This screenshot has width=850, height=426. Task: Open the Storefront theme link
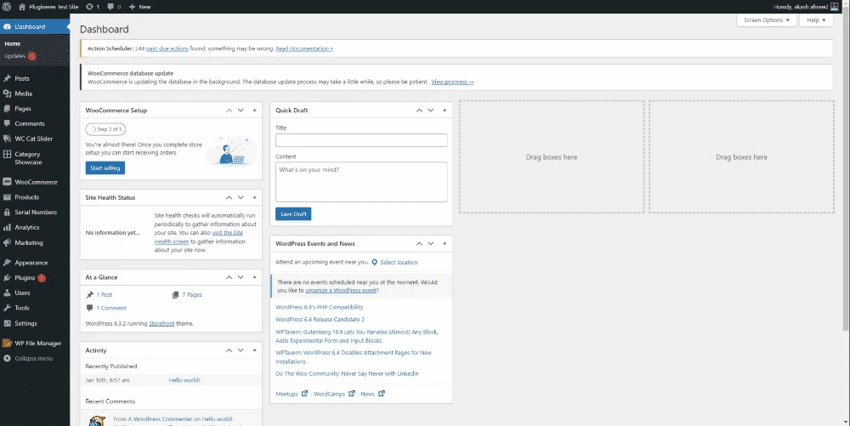pyautogui.click(x=161, y=324)
